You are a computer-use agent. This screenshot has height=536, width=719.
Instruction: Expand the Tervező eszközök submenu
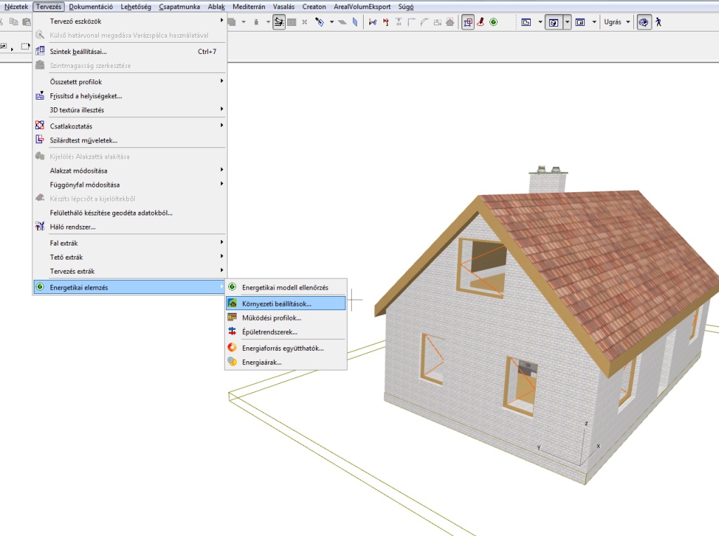tap(130, 21)
